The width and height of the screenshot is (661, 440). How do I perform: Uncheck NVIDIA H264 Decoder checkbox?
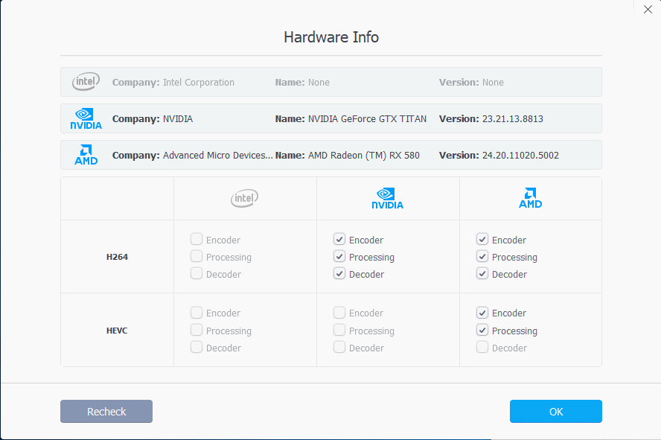pos(339,273)
